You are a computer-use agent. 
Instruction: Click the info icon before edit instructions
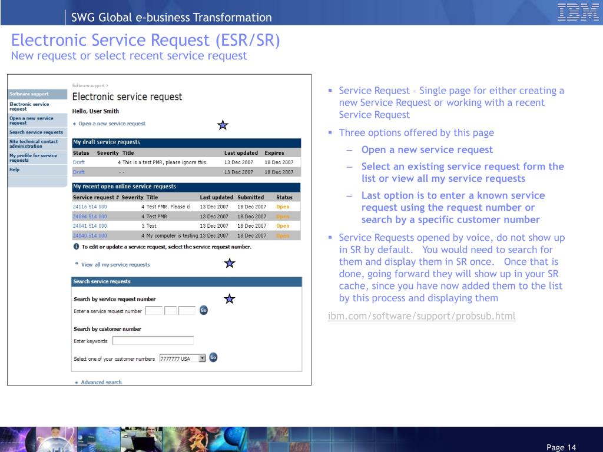click(x=76, y=247)
